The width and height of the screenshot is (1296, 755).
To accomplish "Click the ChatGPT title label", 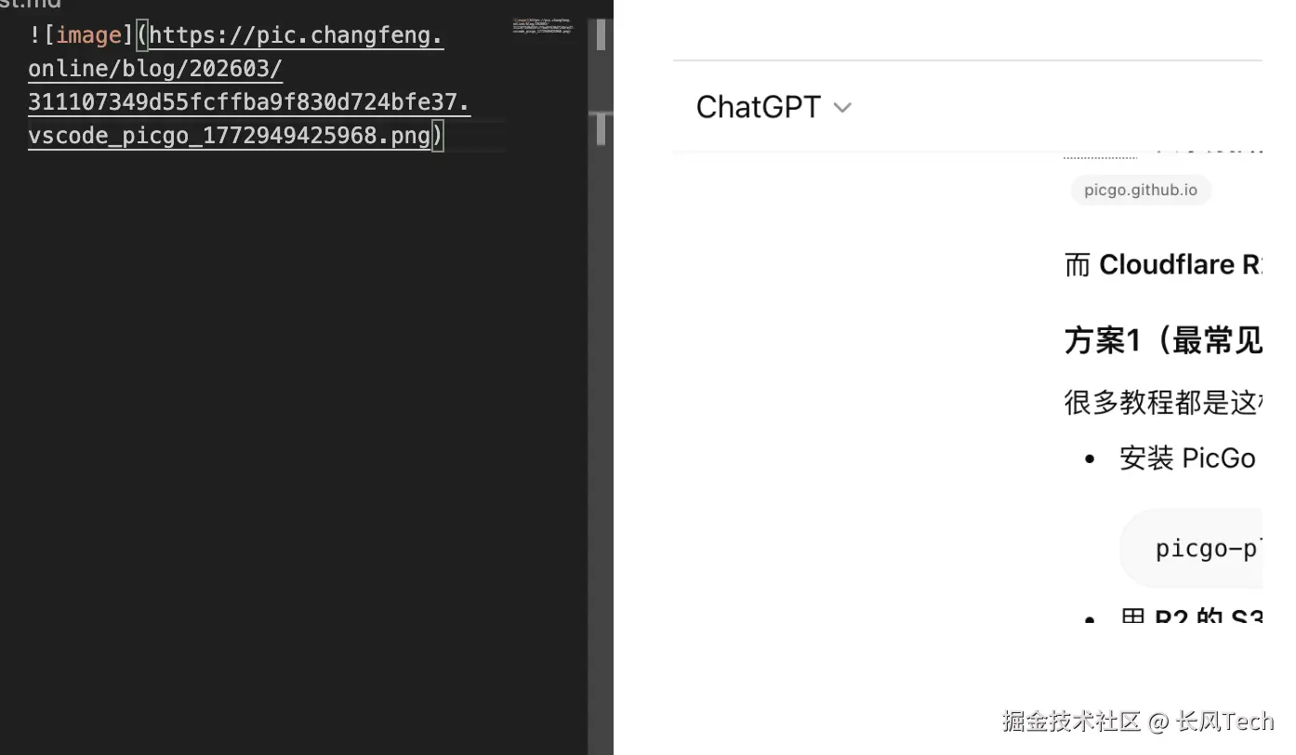I will pos(758,108).
